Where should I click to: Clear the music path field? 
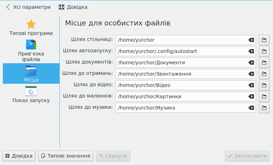(x=251, y=108)
